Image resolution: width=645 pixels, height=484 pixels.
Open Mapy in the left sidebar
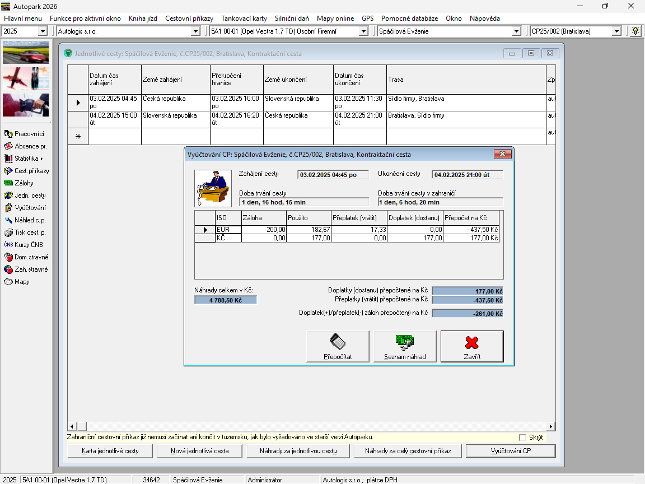pos(8,282)
